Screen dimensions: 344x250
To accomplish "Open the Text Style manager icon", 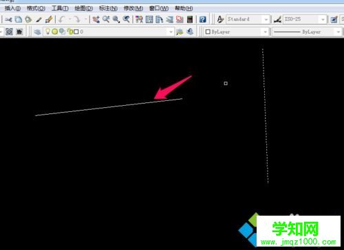I will click(x=220, y=19).
